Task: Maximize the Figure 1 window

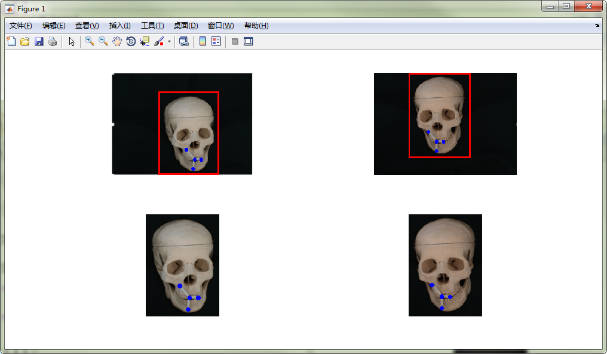Action: pos(566,6)
